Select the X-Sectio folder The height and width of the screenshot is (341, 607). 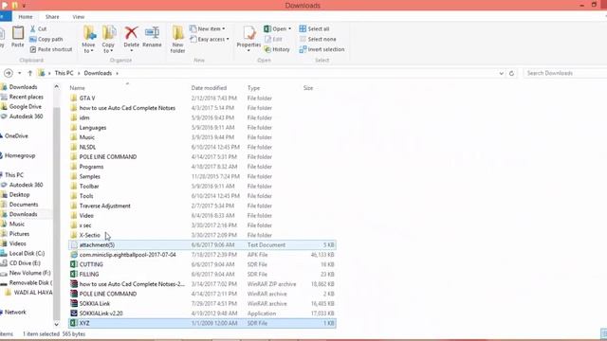(202, 235)
